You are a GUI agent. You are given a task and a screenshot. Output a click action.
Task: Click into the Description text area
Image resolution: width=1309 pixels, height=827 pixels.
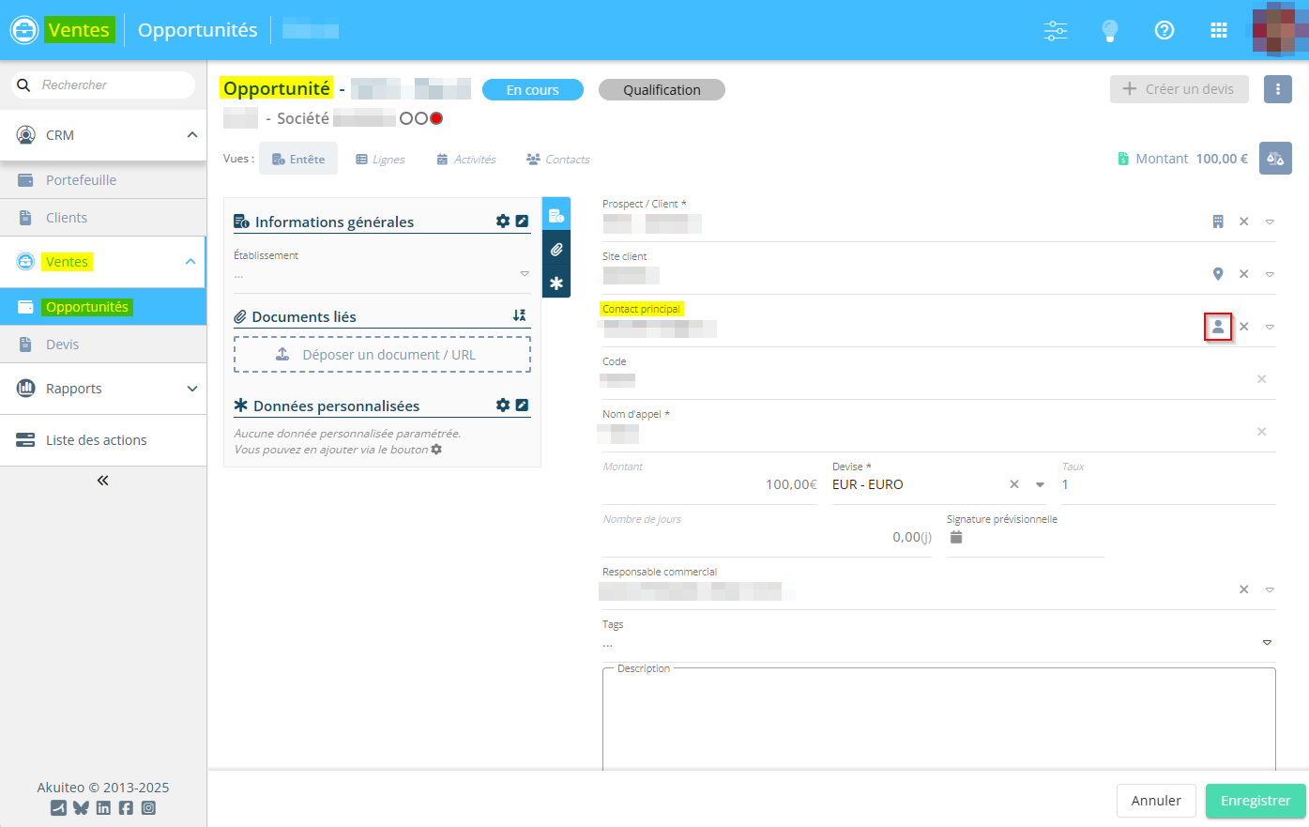point(938,718)
